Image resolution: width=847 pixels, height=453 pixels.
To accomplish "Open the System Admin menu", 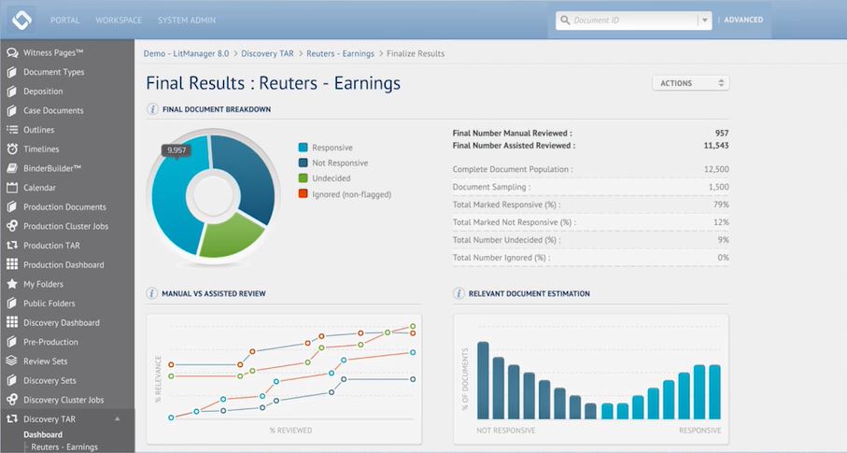I will tap(187, 20).
